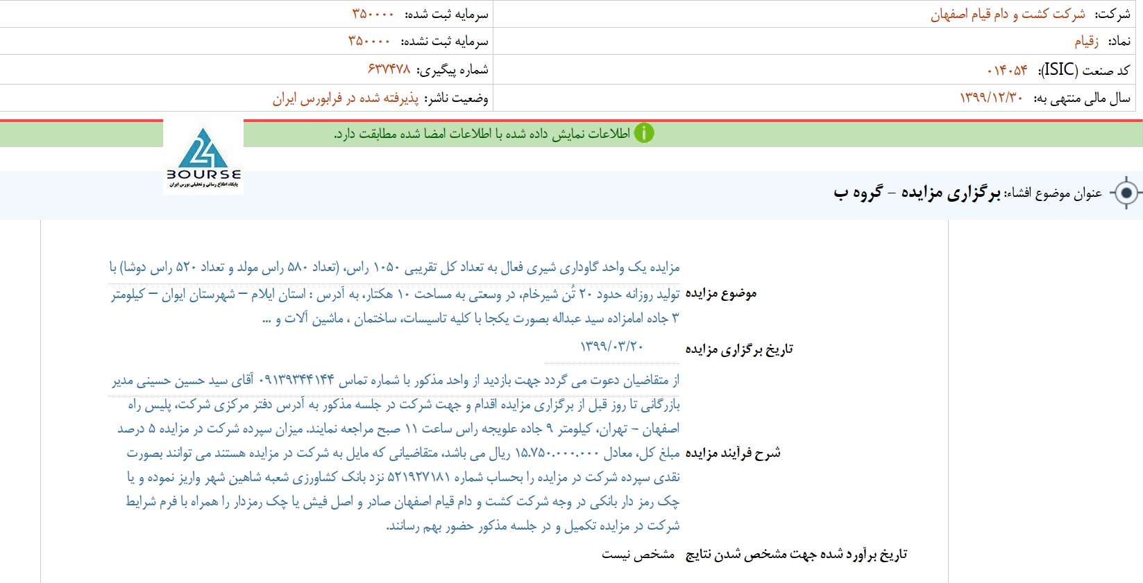1143x583 pixels.
Task: Click the auction process description text
Action: (396, 453)
